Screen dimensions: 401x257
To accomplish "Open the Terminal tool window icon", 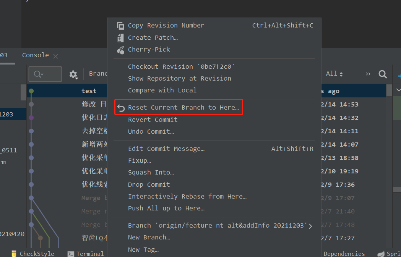I will pos(71,254).
